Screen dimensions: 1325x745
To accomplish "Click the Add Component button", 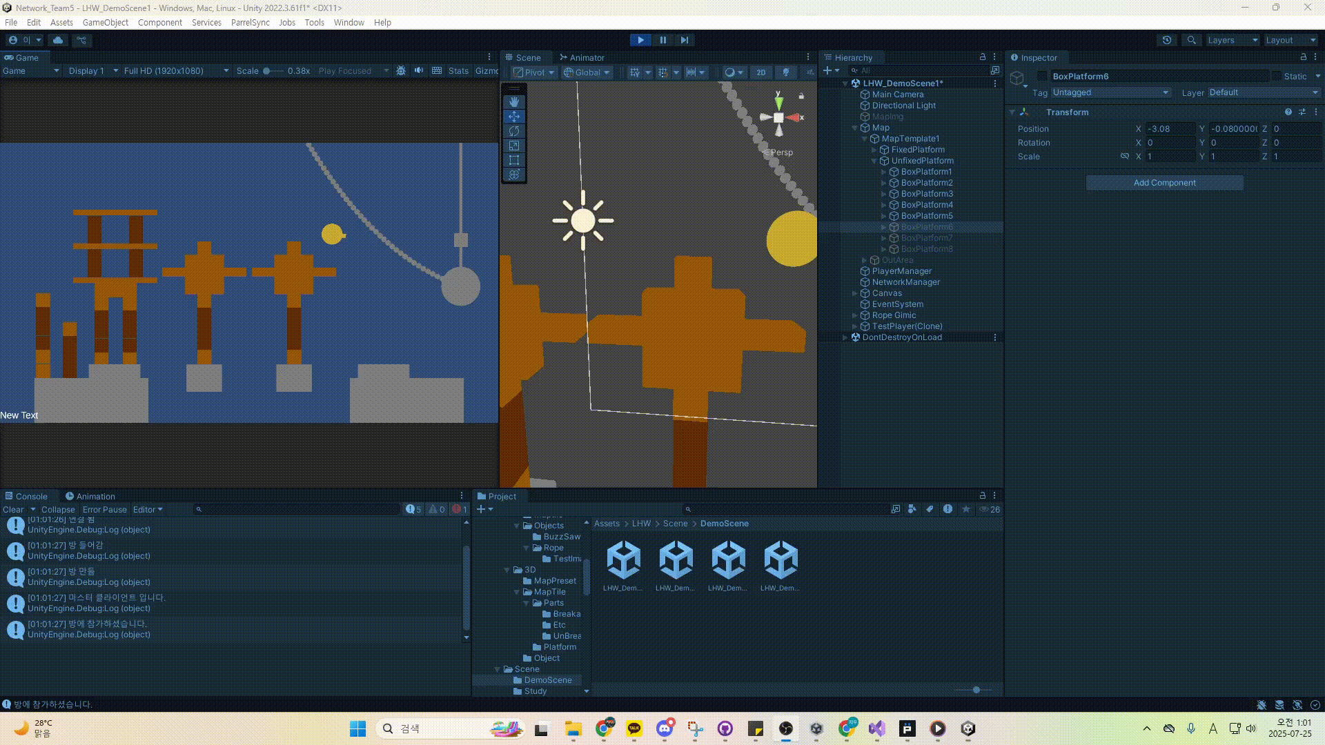I will [1164, 183].
